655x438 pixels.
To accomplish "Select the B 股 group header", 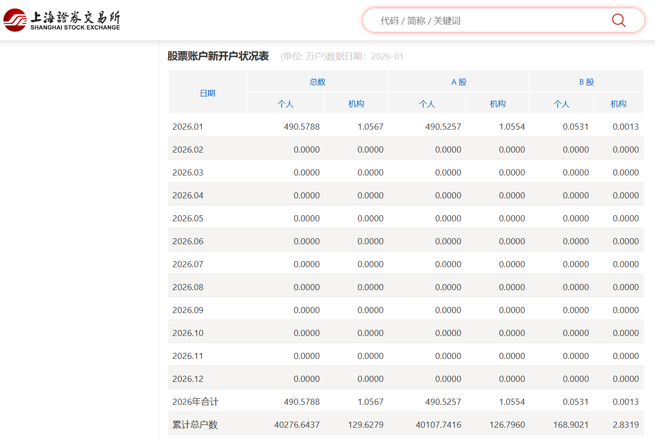I will click(586, 82).
